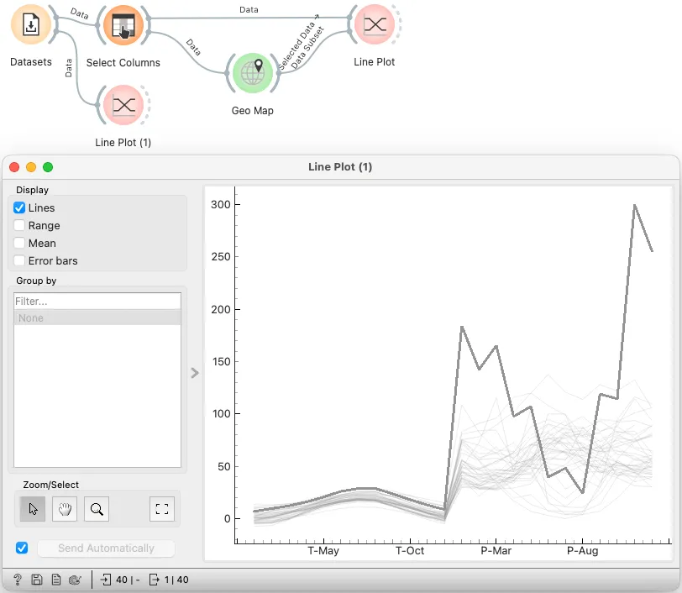
Task: Turn on the Mean checkbox
Action: coord(19,243)
